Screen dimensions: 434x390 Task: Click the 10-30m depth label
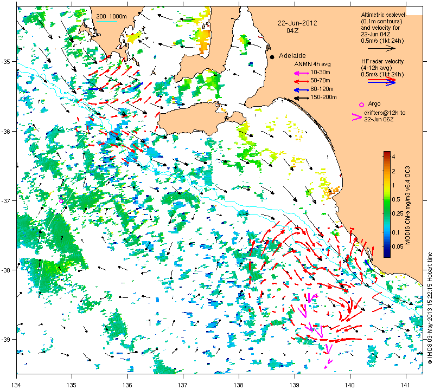(320, 73)
